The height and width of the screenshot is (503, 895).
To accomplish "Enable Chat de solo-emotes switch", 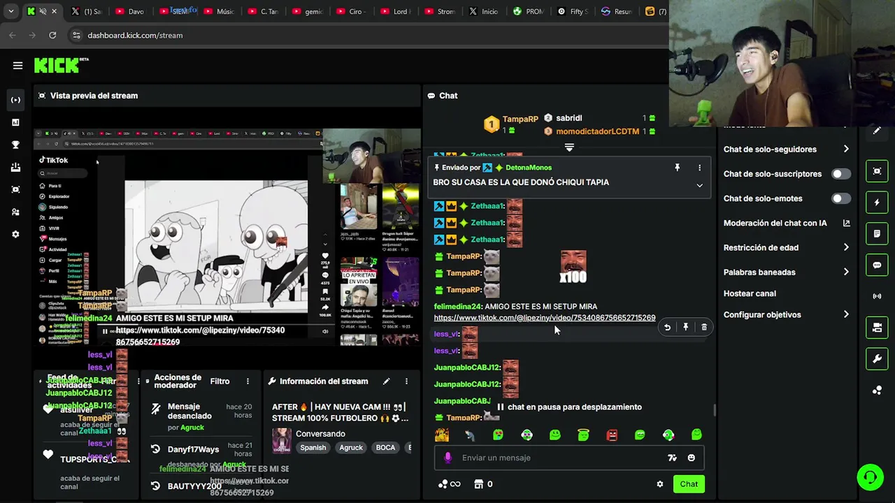I will 841,198.
